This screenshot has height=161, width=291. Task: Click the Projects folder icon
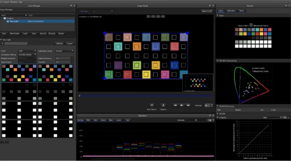tap(5, 18)
